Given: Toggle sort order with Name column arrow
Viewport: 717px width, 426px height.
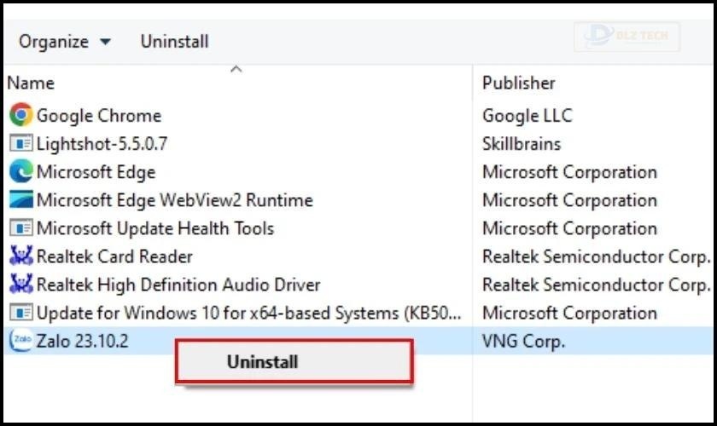Looking at the screenshot, I should tap(236, 70).
